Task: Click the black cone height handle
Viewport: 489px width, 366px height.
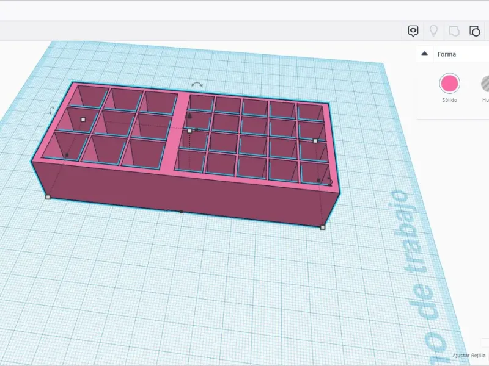Action: click(189, 116)
